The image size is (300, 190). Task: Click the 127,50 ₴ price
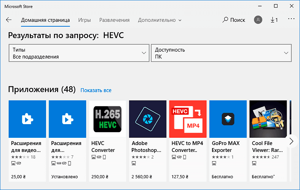coord(180,177)
